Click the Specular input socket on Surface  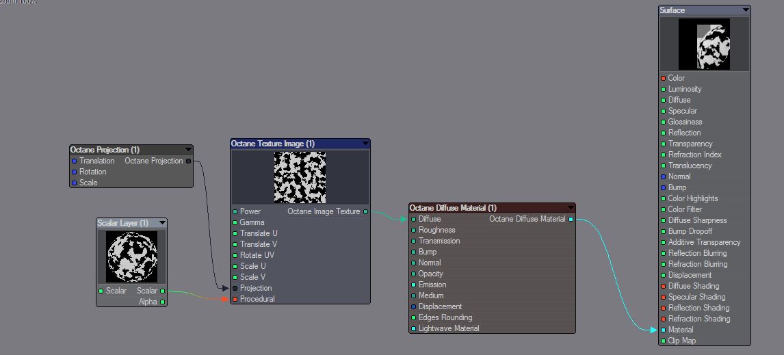click(663, 111)
